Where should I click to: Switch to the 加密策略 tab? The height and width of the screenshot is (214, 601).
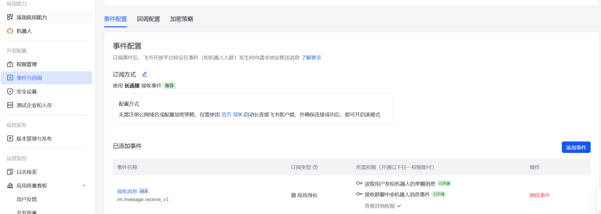181,19
